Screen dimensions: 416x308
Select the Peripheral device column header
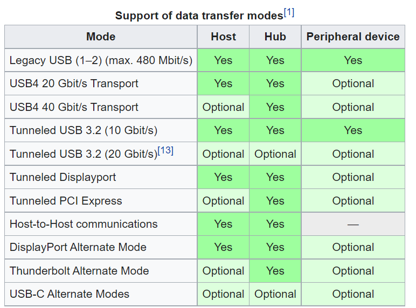pos(353,37)
